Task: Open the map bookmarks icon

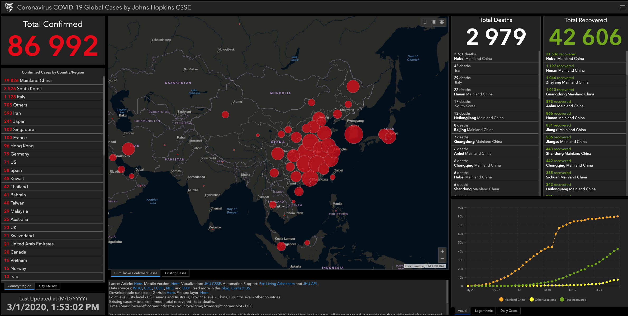Action: coord(425,22)
